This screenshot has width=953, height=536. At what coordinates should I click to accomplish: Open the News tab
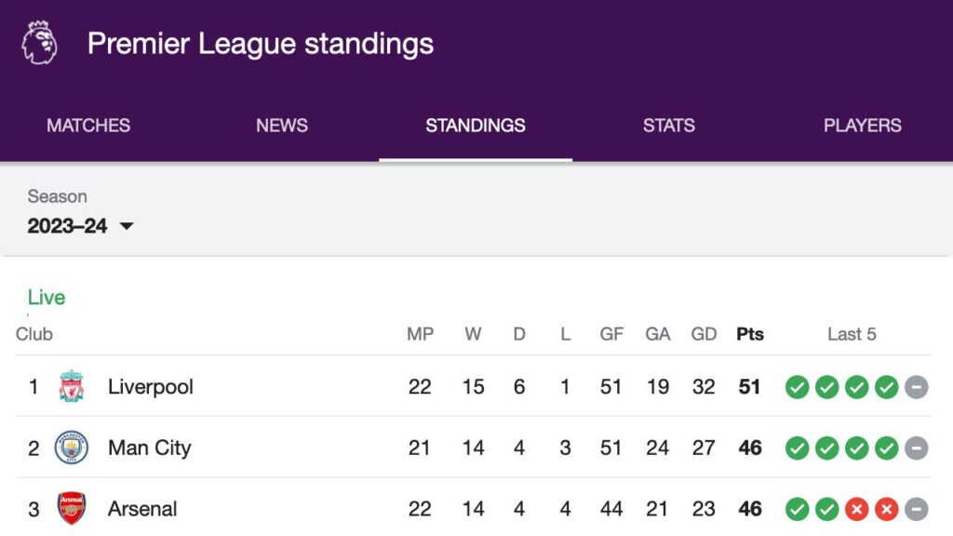282,126
